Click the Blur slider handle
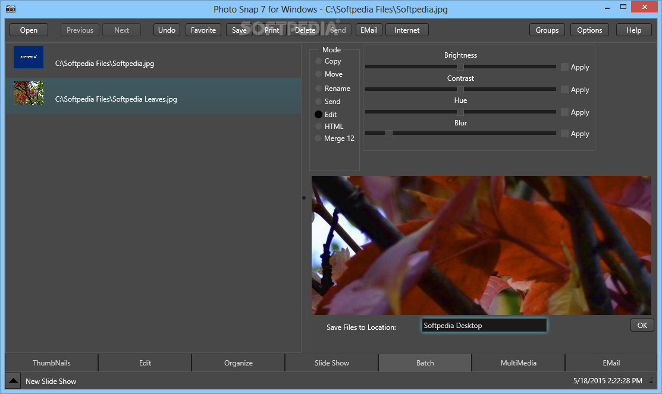The height and width of the screenshot is (394, 662). [389, 133]
